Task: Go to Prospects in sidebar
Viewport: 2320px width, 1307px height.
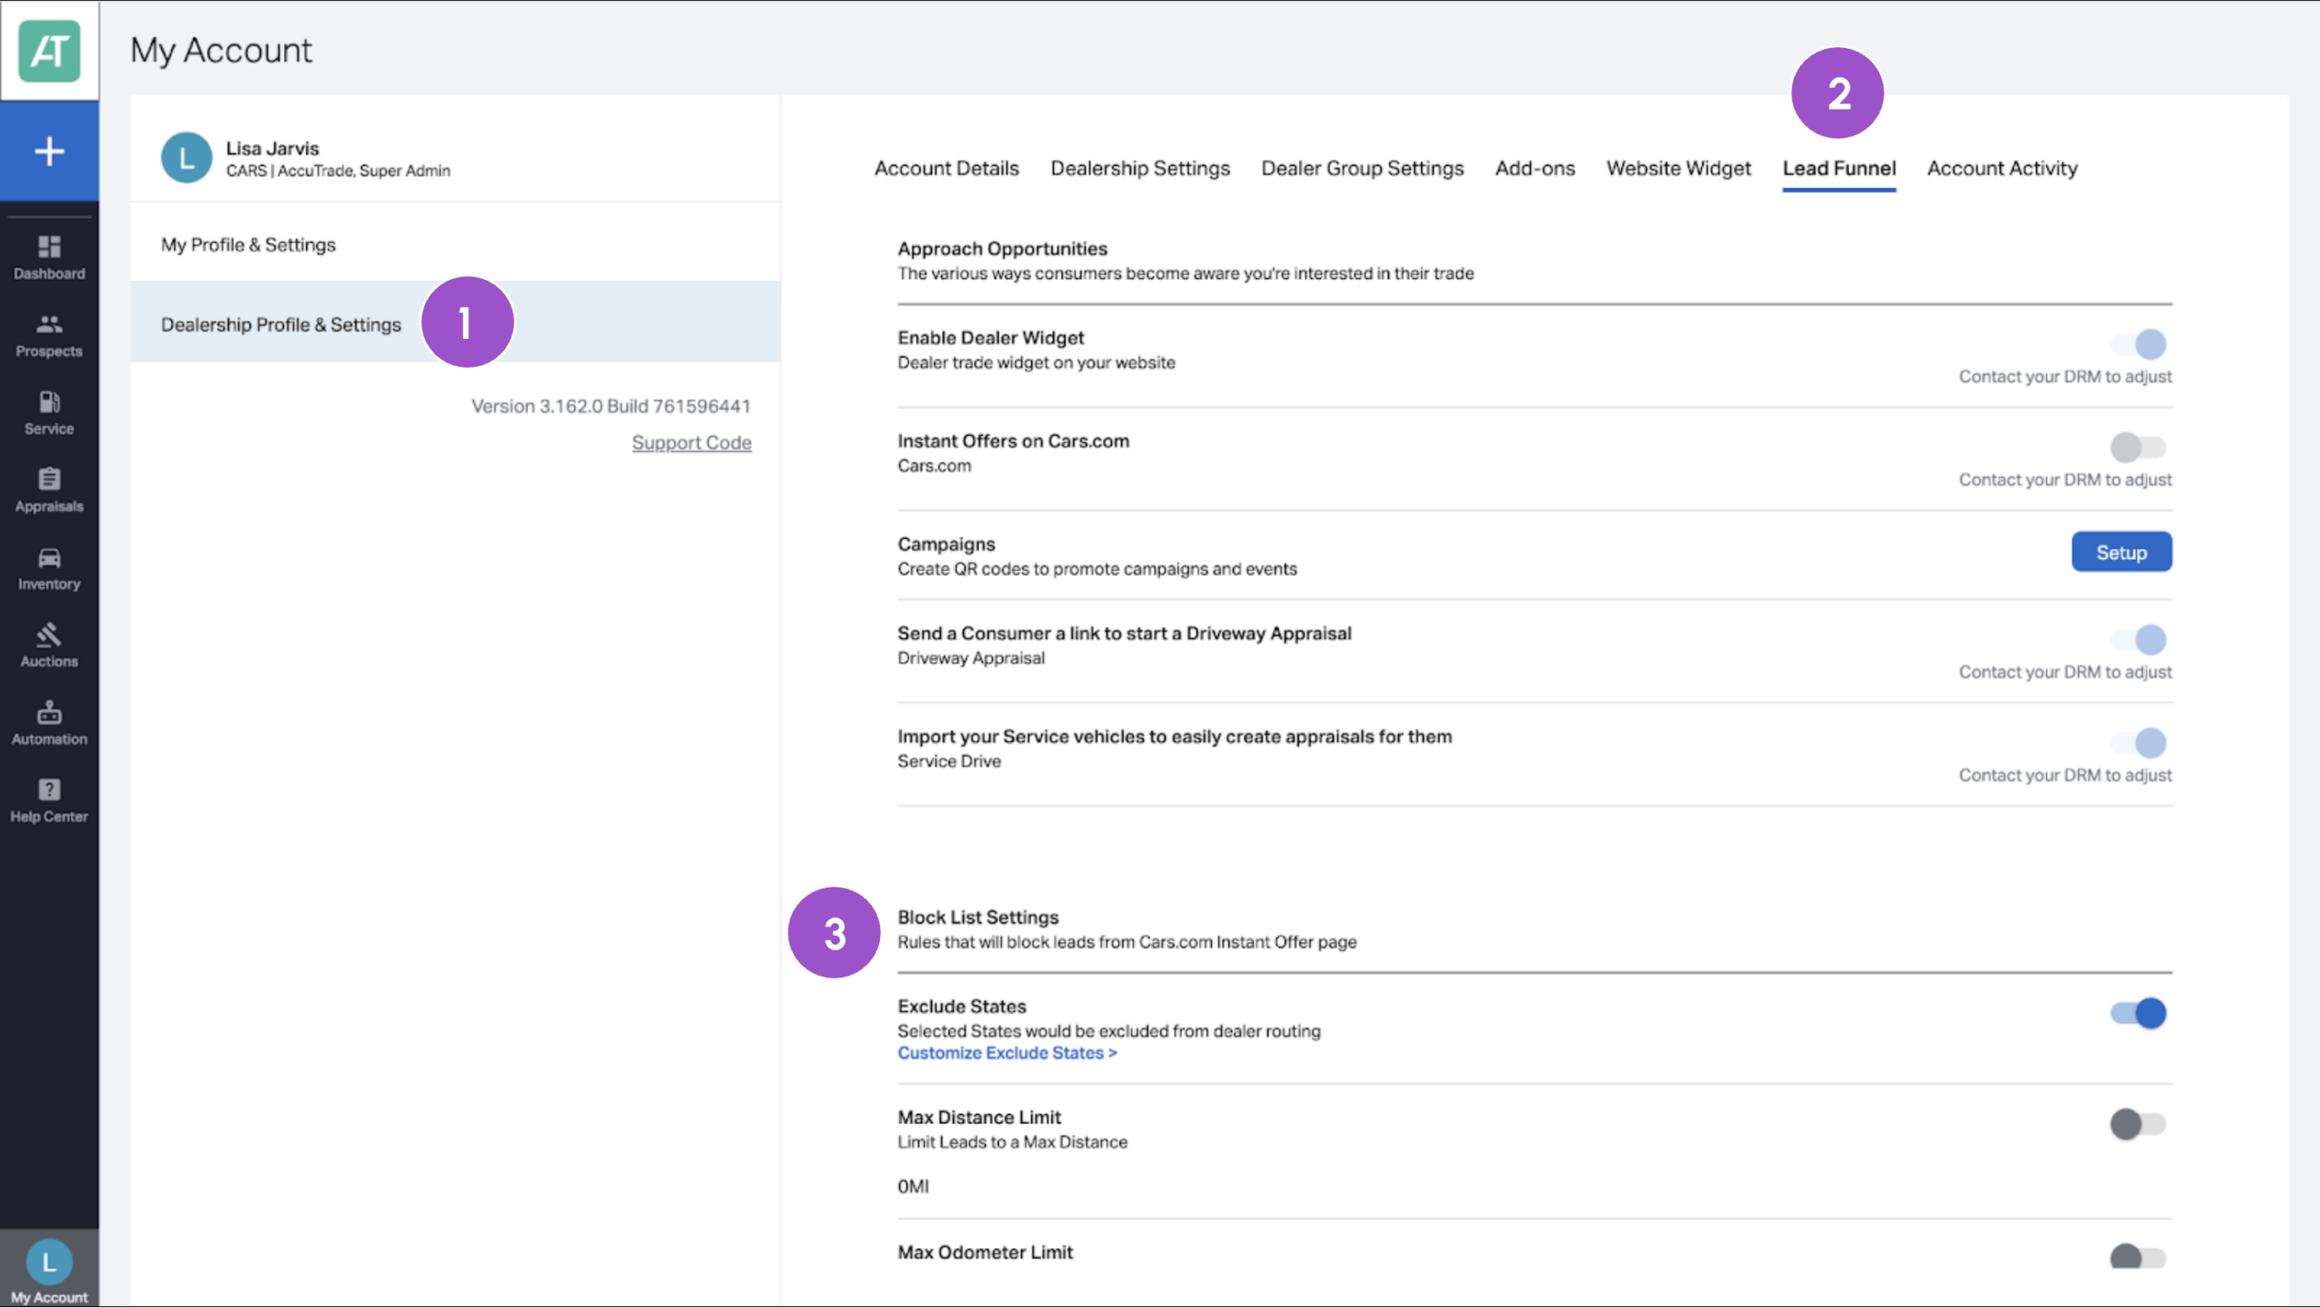Action: 49,335
